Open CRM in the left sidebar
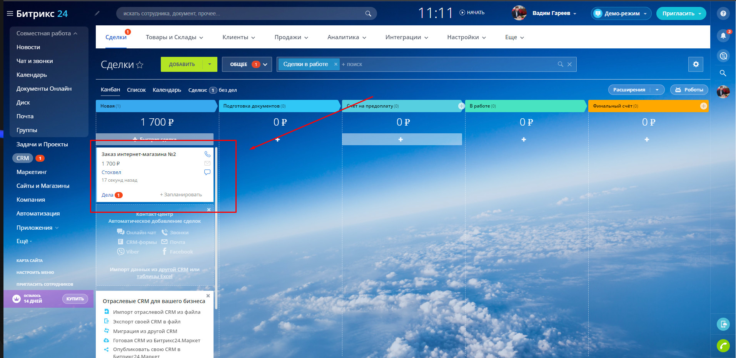 click(23, 158)
